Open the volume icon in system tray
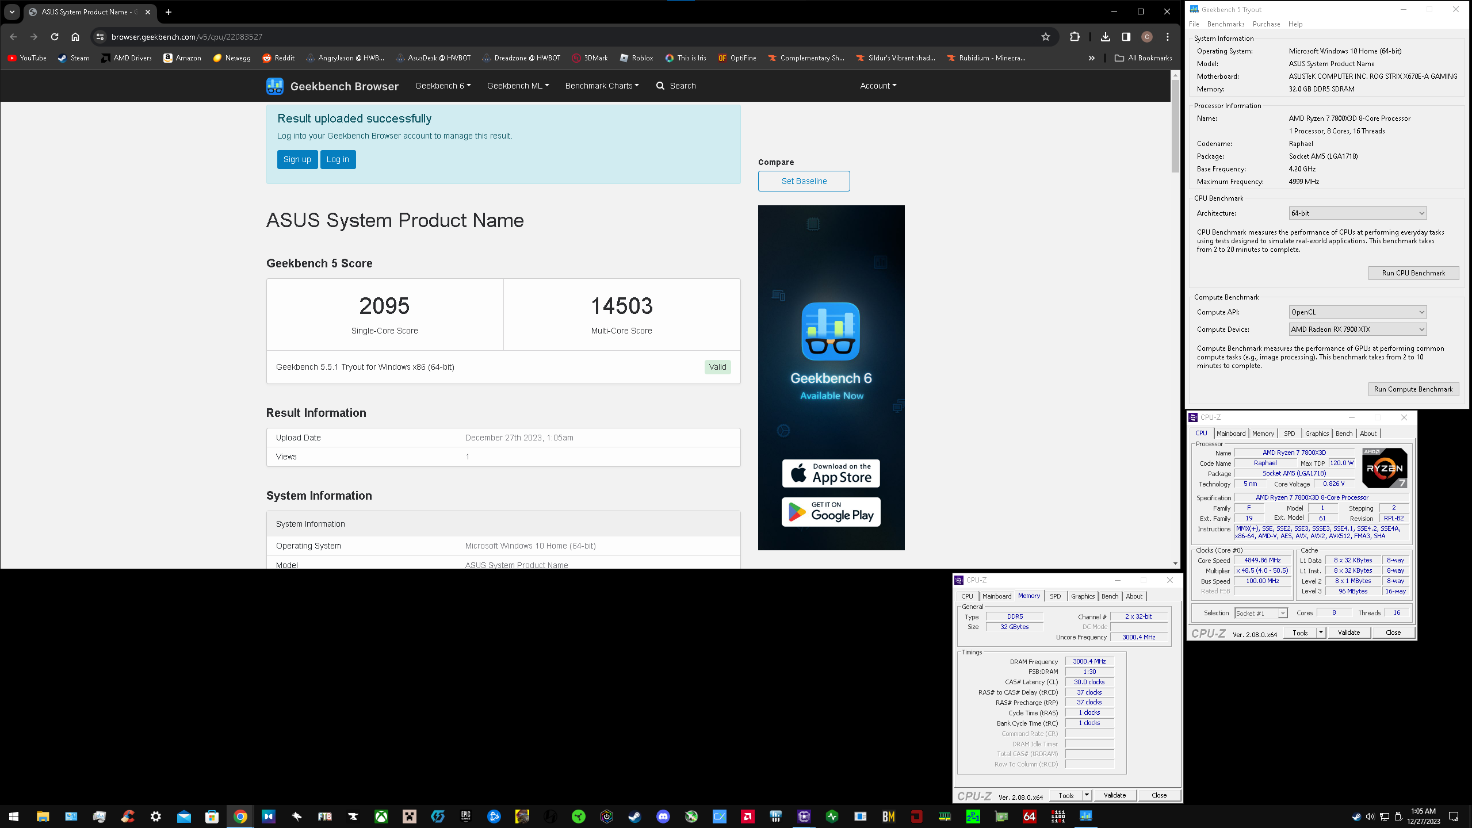 tap(1370, 816)
